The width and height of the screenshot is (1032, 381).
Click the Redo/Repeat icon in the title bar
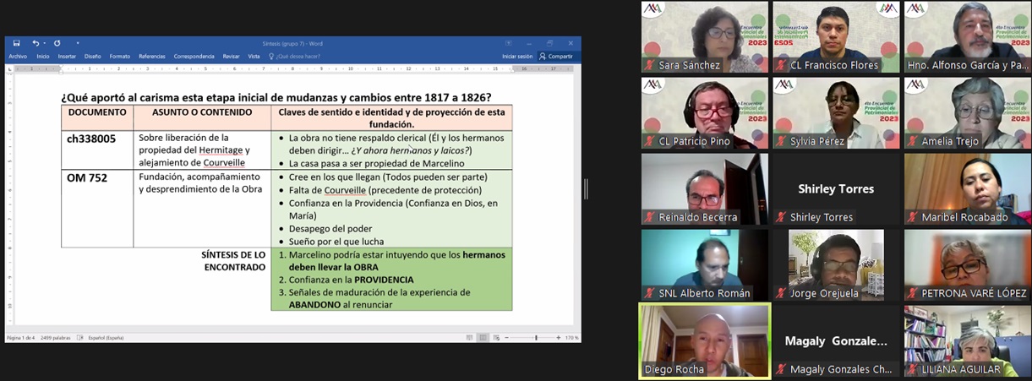57,43
